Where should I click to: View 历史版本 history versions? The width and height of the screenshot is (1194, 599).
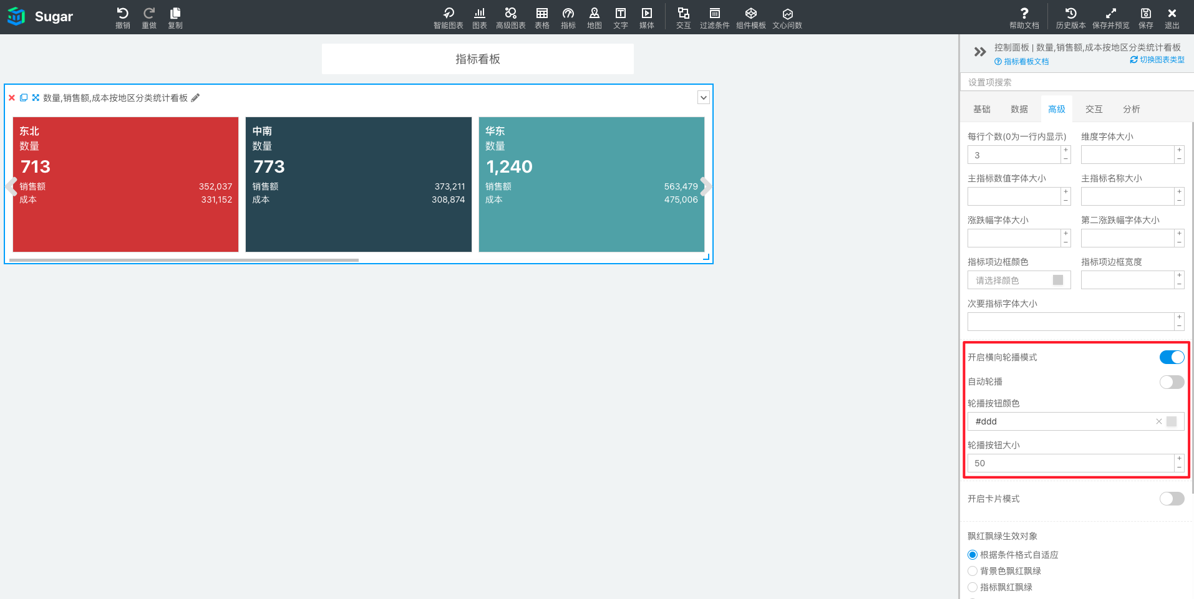[1071, 17]
